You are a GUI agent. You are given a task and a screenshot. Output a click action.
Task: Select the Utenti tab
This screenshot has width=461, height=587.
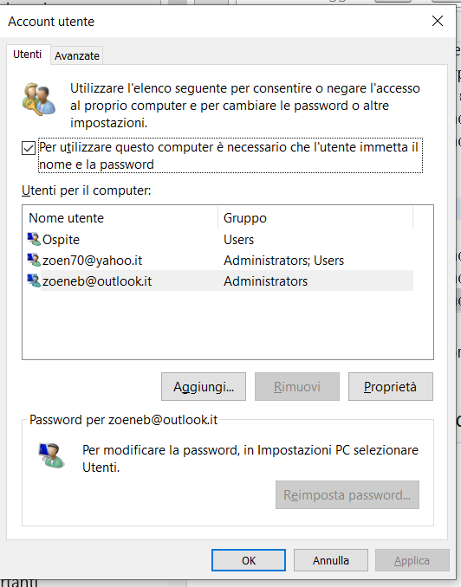coord(28,55)
